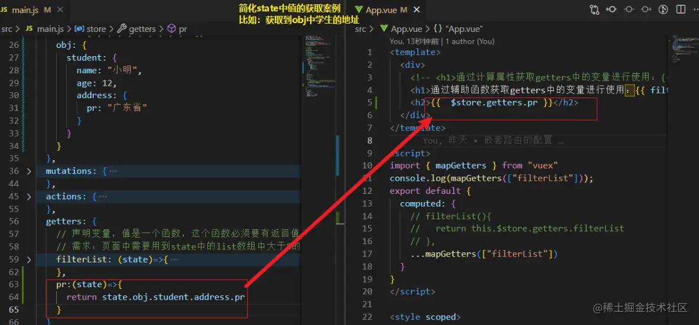Click "age: 12," line in main.js
Viewport: 699px width, 325px height.
point(97,83)
